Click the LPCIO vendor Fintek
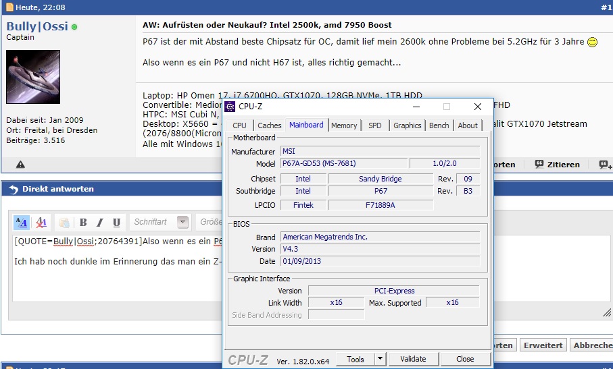The width and height of the screenshot is (613, 369). coord(303,205)
